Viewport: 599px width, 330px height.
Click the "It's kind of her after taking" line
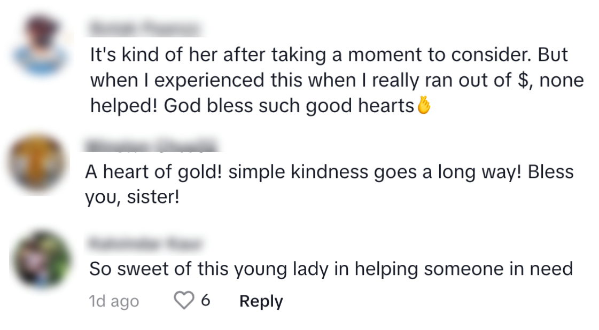(328, 55)
